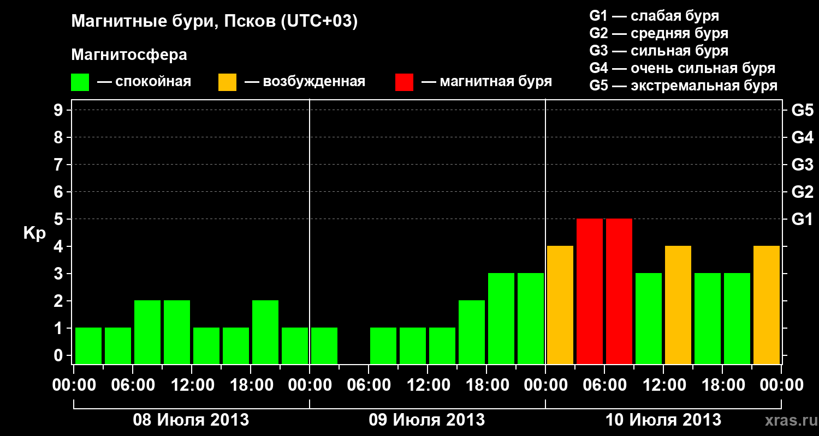Screen dimensions: 819x436
Task: Click the '10 Июля 2013' date label
Action: coord(663,420)
